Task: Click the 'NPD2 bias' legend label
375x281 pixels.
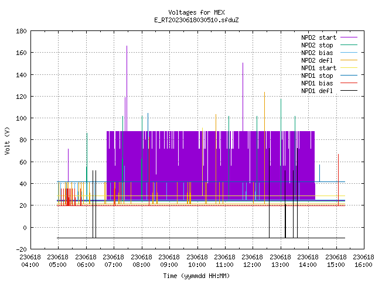Action: pyautogui.click(x=317, y=53)
